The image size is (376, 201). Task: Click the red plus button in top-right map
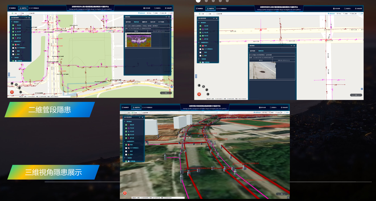(199, 94)
